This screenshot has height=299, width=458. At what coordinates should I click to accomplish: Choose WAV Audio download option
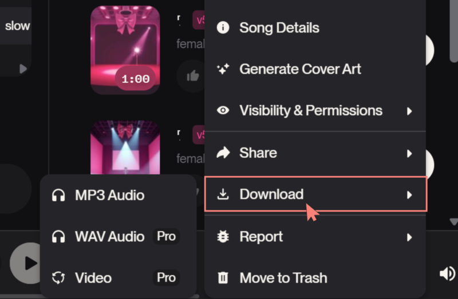(109, 237)
